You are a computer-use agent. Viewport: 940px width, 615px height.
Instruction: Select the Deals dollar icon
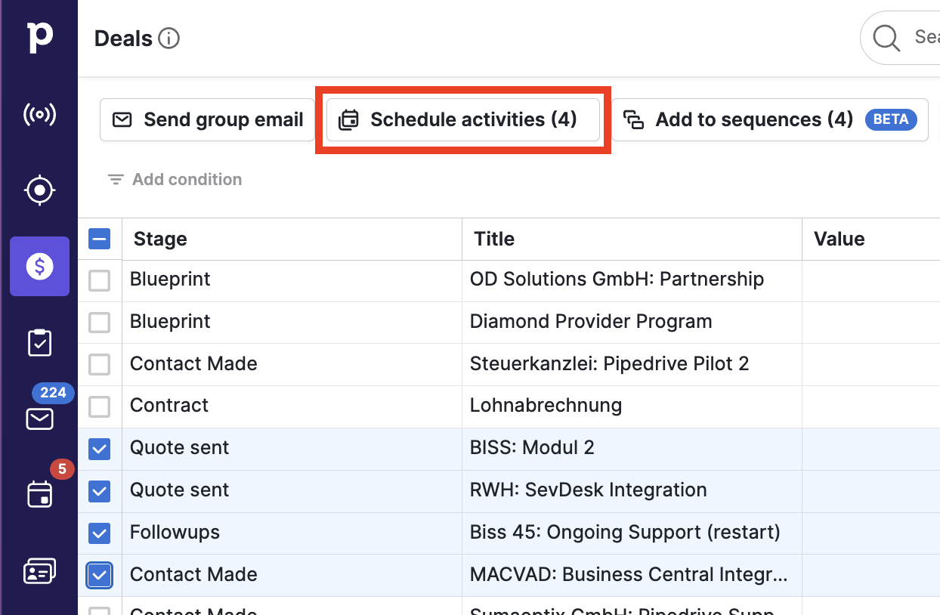pyautogui.click(x=39, y=266)
